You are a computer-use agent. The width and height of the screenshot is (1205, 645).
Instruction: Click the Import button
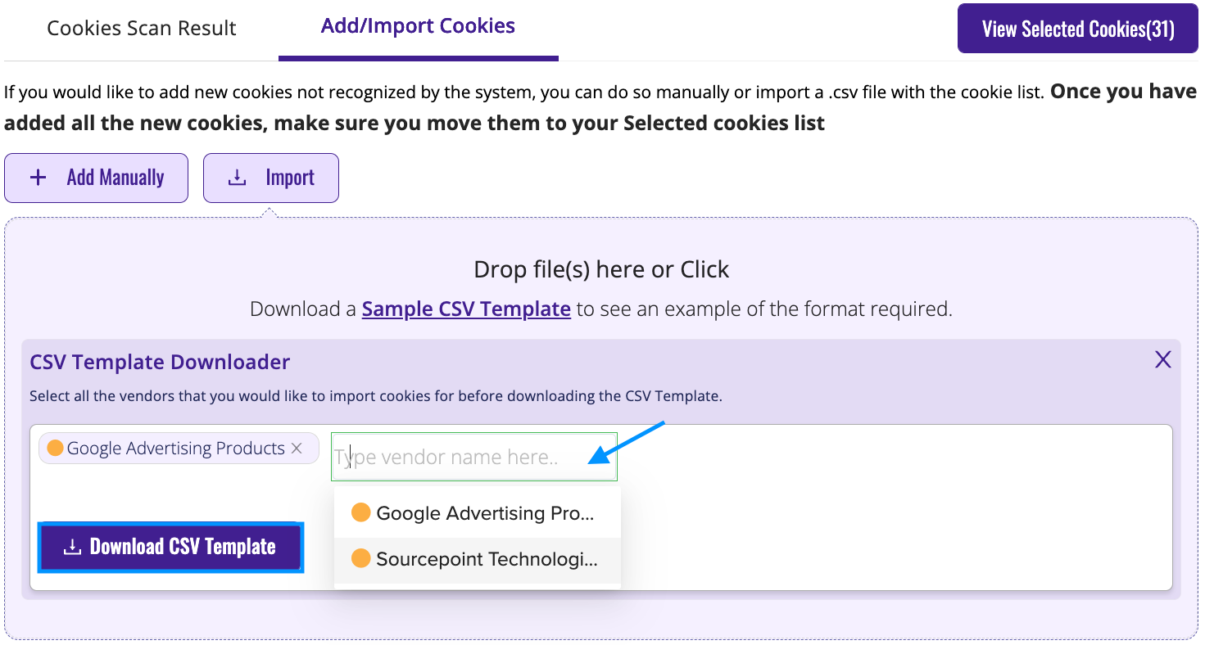point(271,178)
